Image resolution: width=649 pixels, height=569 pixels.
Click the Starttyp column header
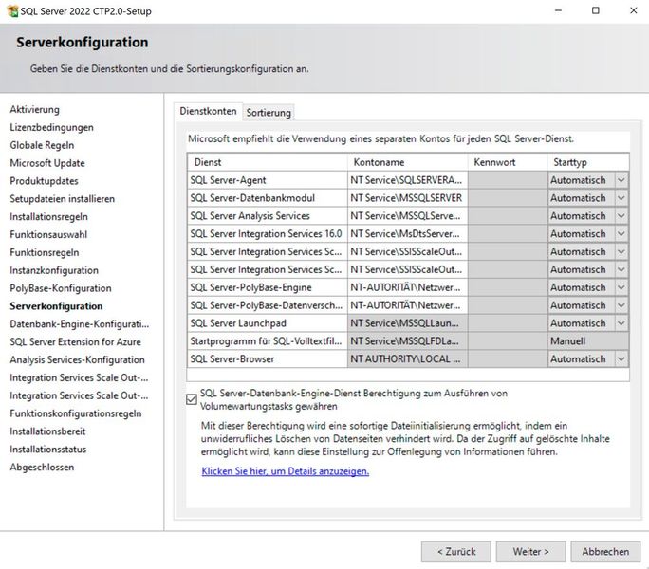pyautogui.click(x=588, y=162)
